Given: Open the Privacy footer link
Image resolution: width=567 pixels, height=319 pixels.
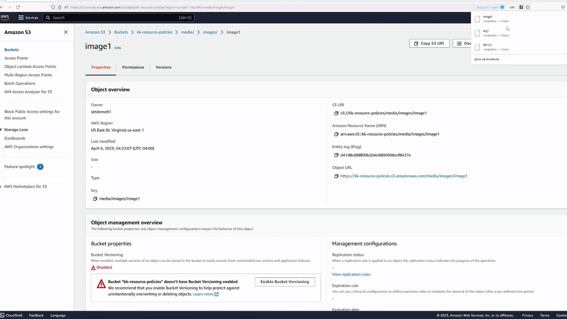Looking at the screenshot, I should coord(527,315).
